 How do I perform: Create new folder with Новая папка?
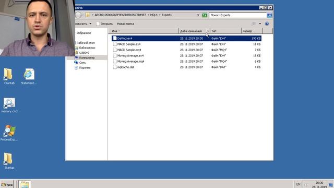pyautogui.click(x=125, y=24)
